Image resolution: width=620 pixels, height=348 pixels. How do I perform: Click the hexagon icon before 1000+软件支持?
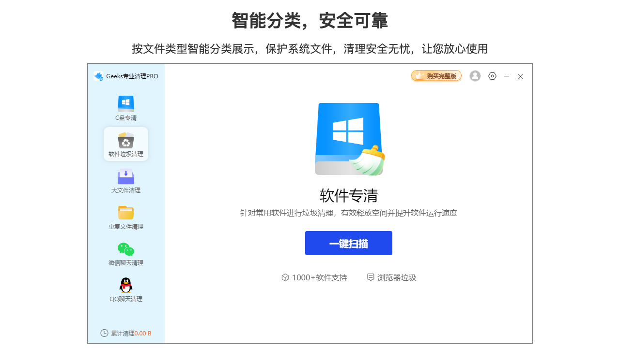tap(284, 277)
